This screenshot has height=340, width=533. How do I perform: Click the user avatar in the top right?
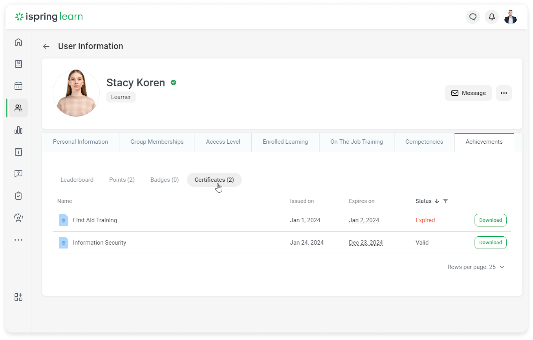click(510, 17)
